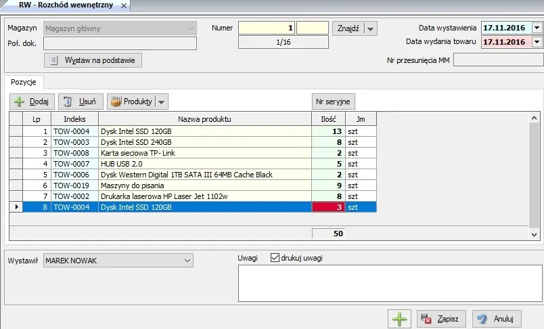Click index cell TOW-0003
This screenshot has width=544, height=329.
coord(74,142)
